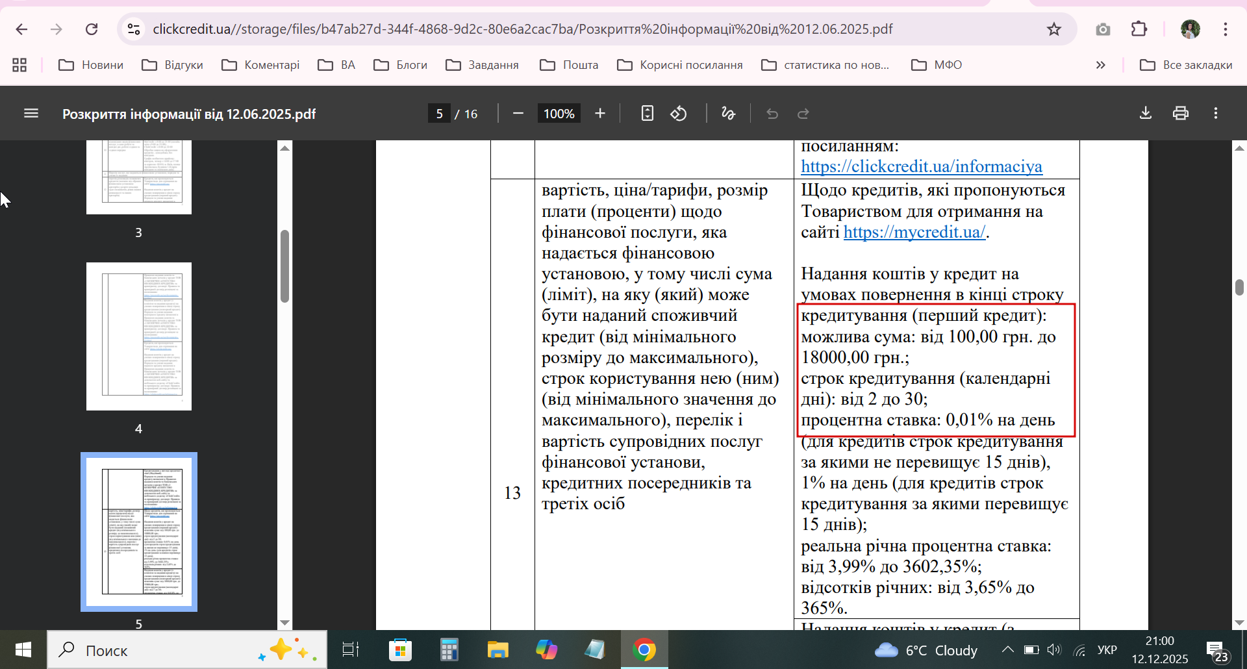
Task: Rotate the PDF counterclockwise
Action: click(x=679, y=114)
